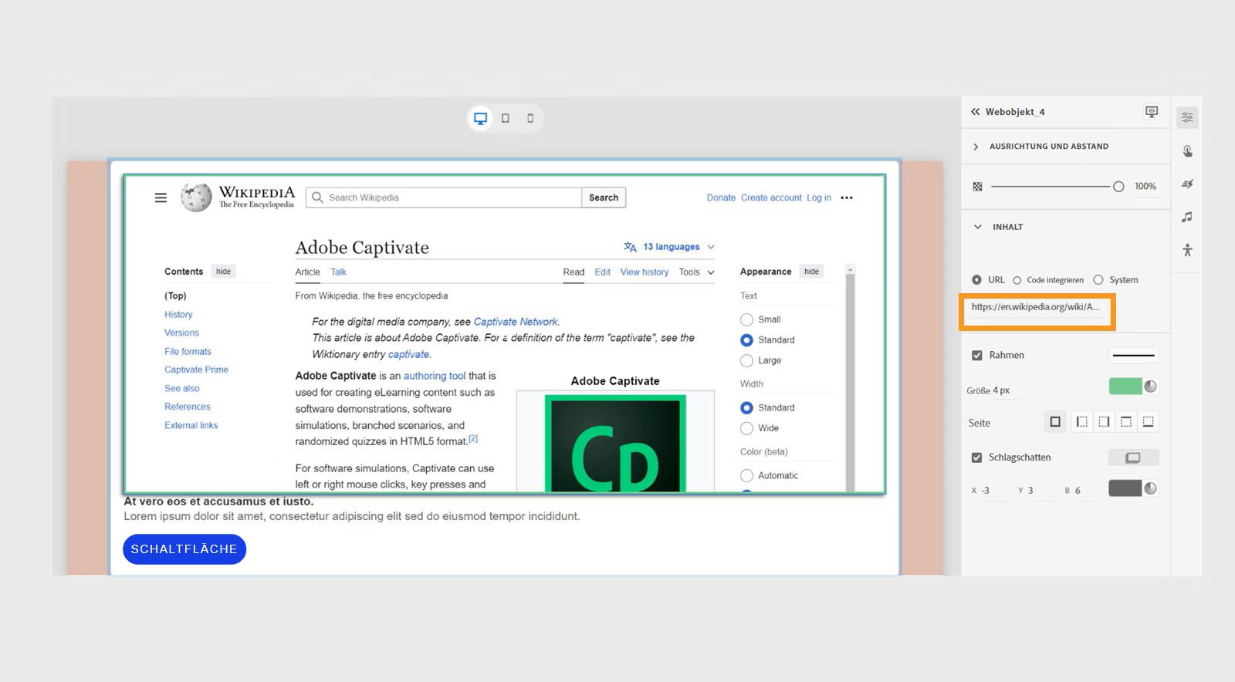Open the View history tab
Image resolution: width=1235 pixels, height=682 pixels.
(645, 272)
